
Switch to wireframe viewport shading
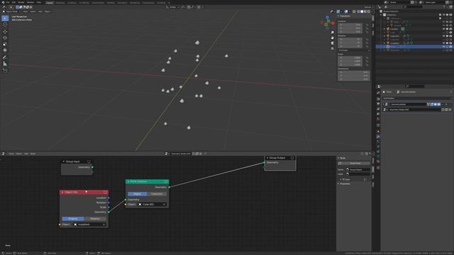point(358,11)
